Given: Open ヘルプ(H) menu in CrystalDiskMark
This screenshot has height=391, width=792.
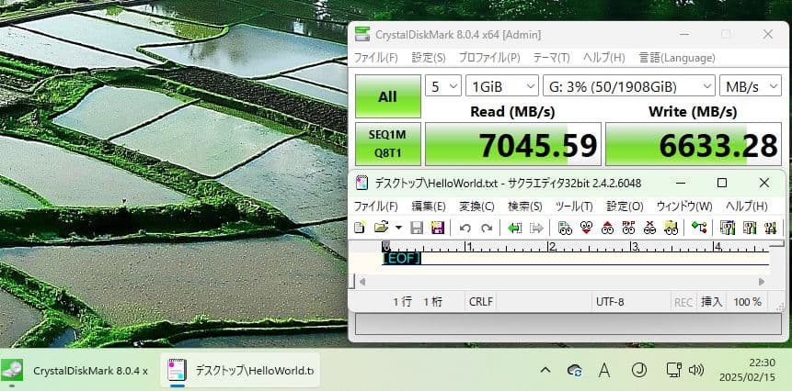Looking at the screenshot, I should click(604, 58).
